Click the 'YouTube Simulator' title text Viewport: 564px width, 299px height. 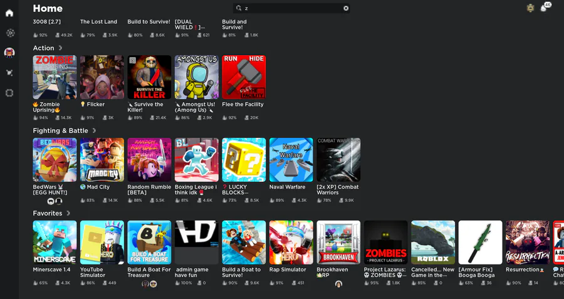(x=93, y=273)
